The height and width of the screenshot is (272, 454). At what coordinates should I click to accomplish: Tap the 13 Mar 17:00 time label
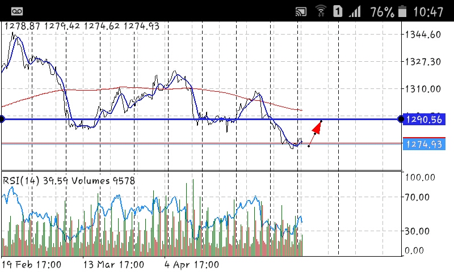113,265
